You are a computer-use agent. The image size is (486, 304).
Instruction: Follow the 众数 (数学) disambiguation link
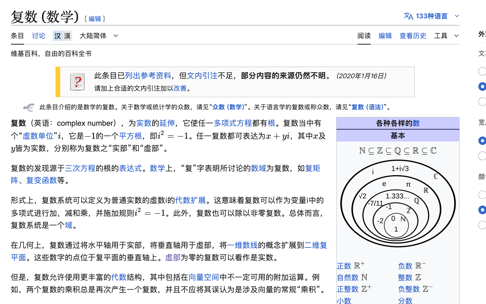coord(228,107)
